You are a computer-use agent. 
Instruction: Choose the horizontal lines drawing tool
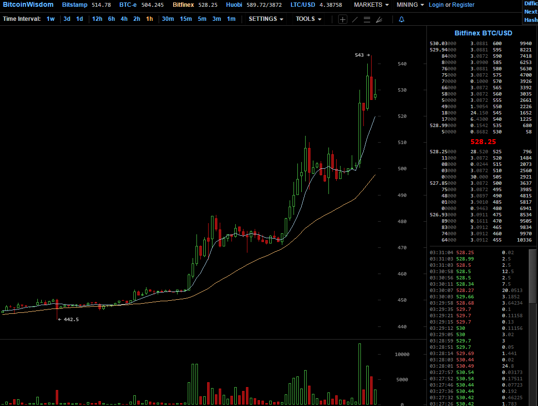(367, 19)
